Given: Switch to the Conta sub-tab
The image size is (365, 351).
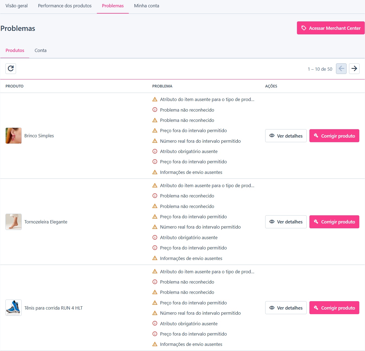Looking at the screenshot, I should click(40, 50).
